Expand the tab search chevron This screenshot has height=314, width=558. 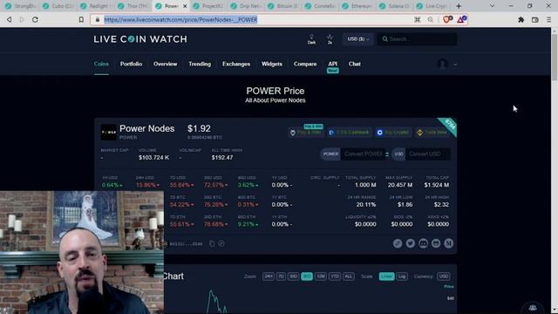(492, 6)
